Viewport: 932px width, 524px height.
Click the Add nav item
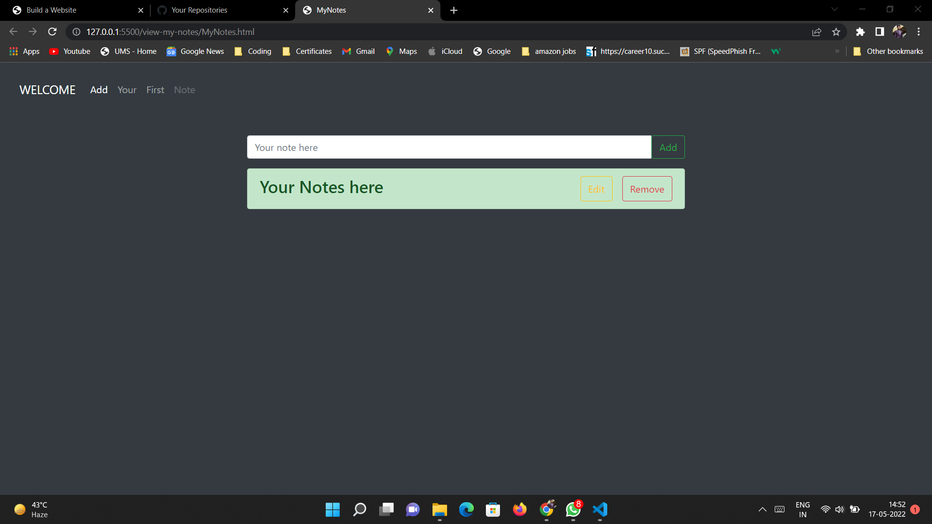coord(99,90)
